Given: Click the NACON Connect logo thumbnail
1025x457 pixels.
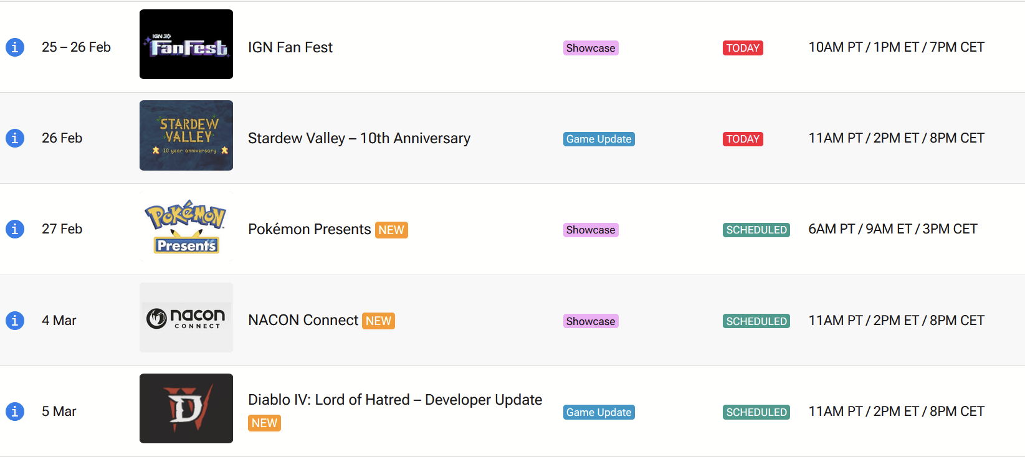Looking at the screenshot, I should (186, 318).
